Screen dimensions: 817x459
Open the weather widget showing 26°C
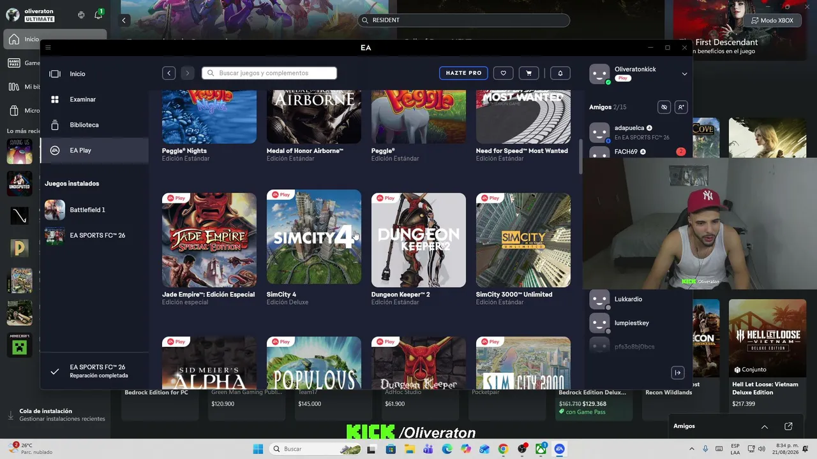click(31, 449)
